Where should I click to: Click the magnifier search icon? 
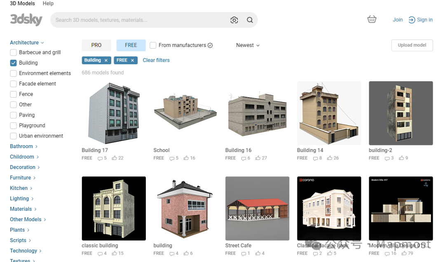pos(250,20)
